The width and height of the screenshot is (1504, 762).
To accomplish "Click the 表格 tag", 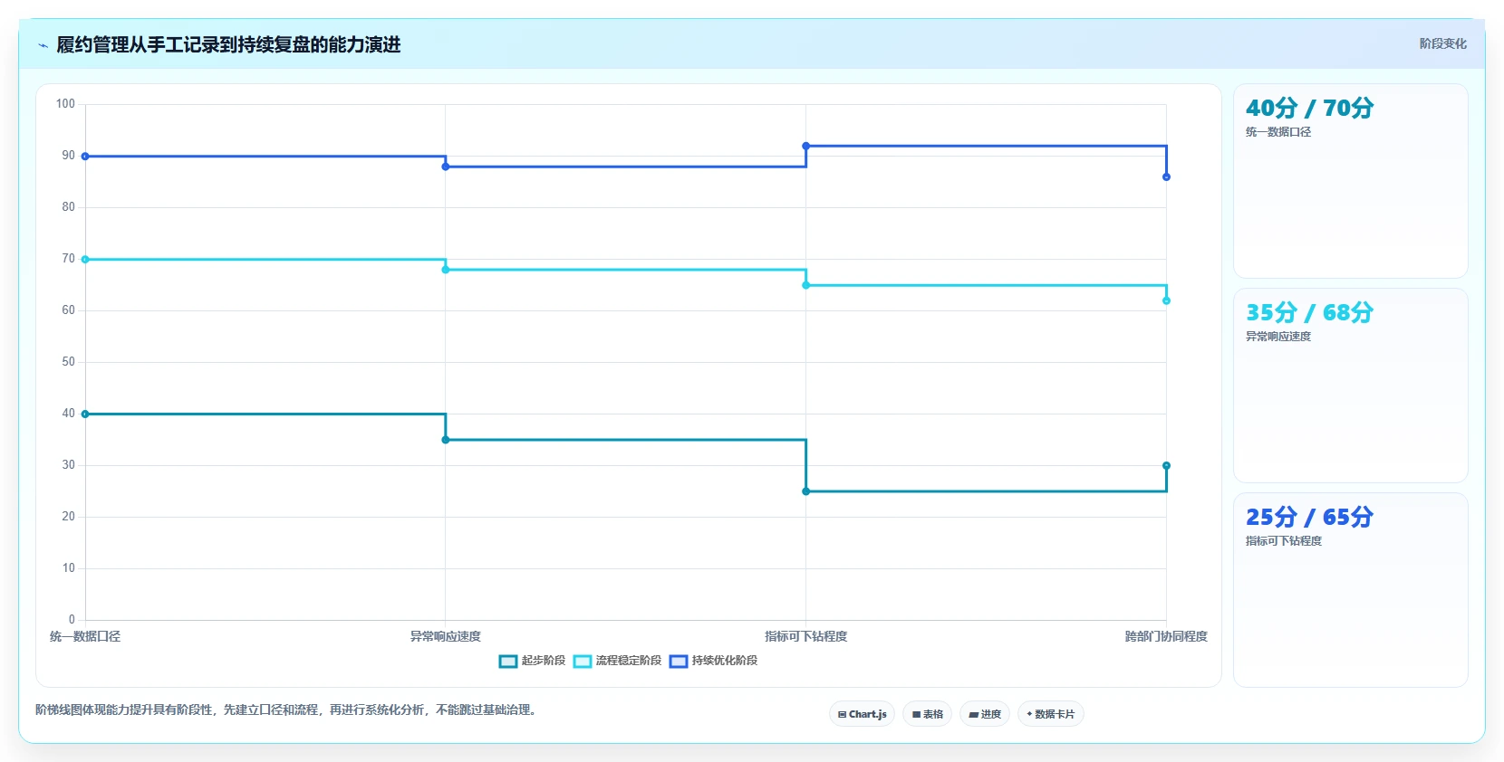I will click(927, 714).
